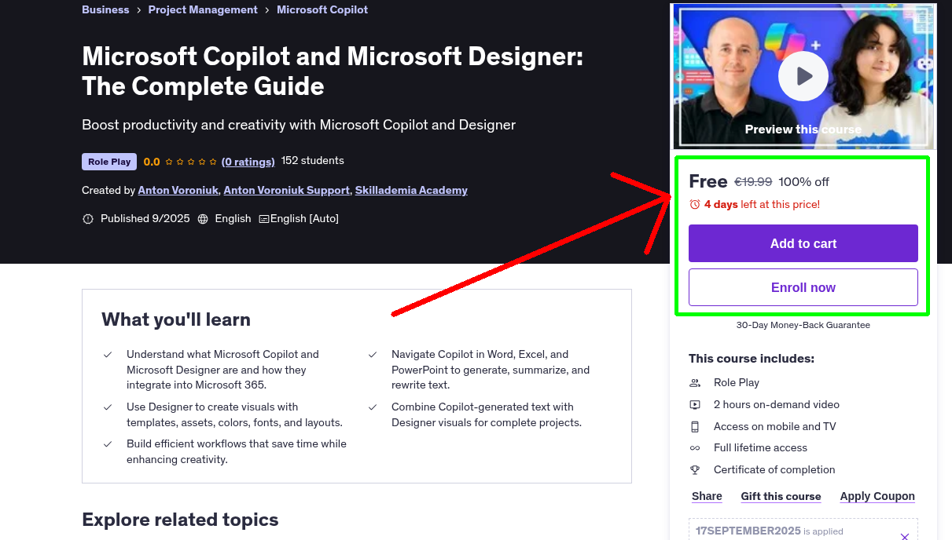This screenshot has width=952, height=540.
Task: Click the 'What you'll learn' heading
Action: pos(176,320)
